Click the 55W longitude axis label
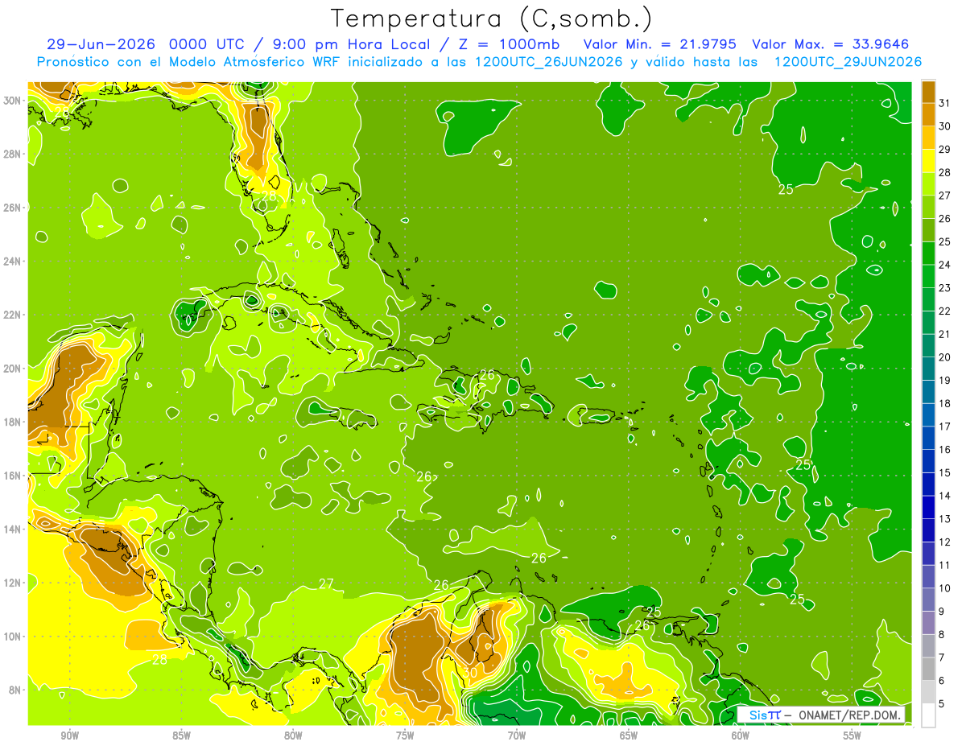Viewport: 966px width, 746px height. point(852,735)
